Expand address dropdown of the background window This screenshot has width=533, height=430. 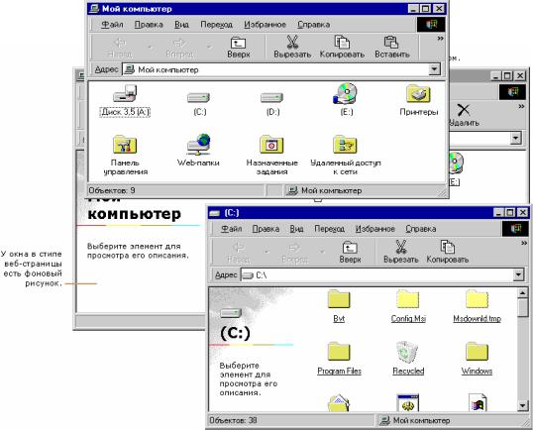(x=516, y=138)
